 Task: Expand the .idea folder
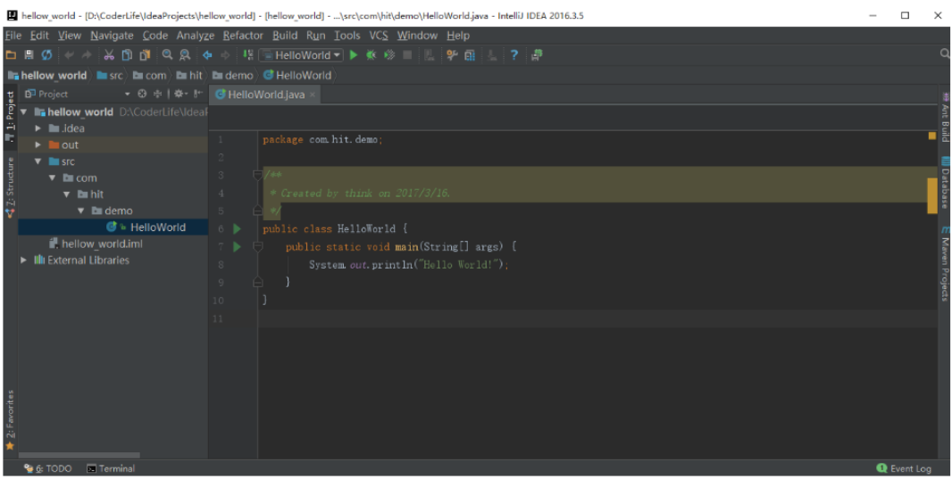click(38, 128)
